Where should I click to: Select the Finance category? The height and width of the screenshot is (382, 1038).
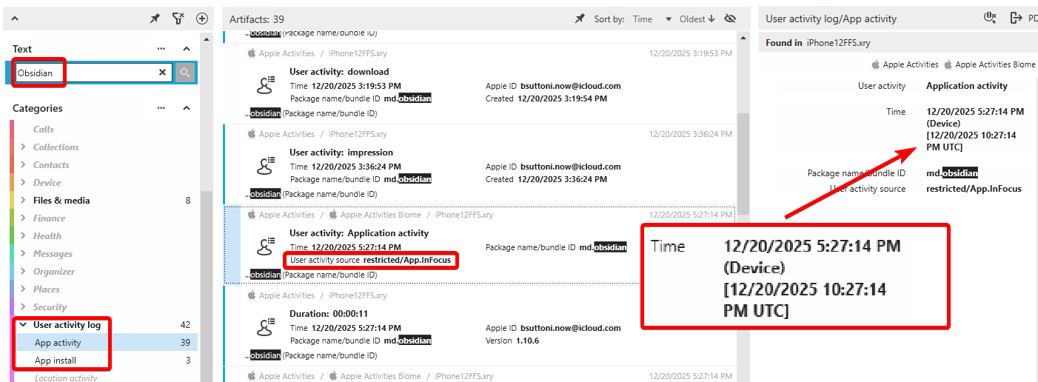[49, 218]
